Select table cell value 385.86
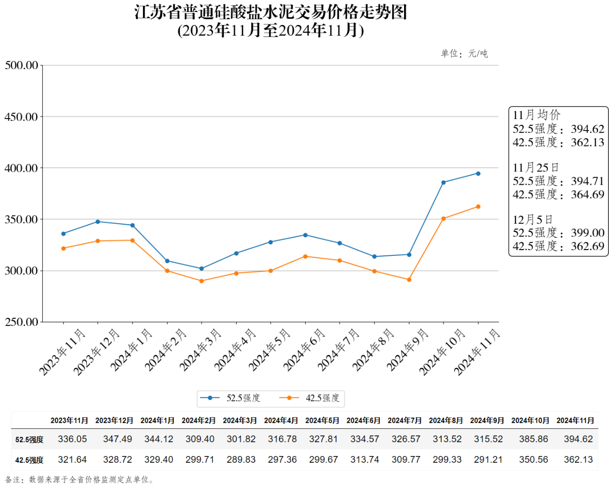 (x=533, y=439)
